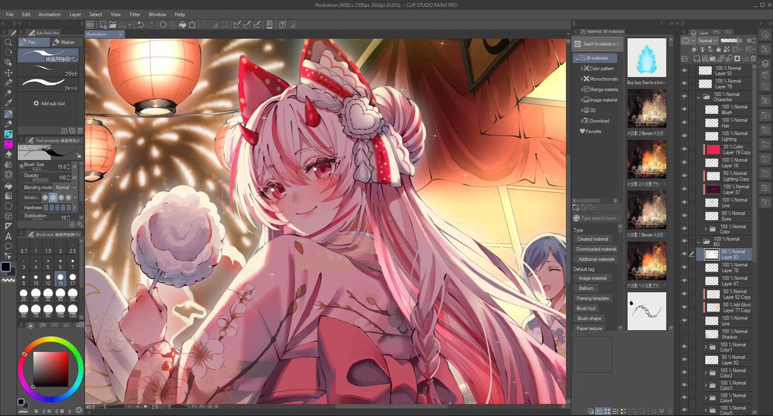Screen dimensions: 773x416
Task: Hide the BG folder
Action: 684,241
